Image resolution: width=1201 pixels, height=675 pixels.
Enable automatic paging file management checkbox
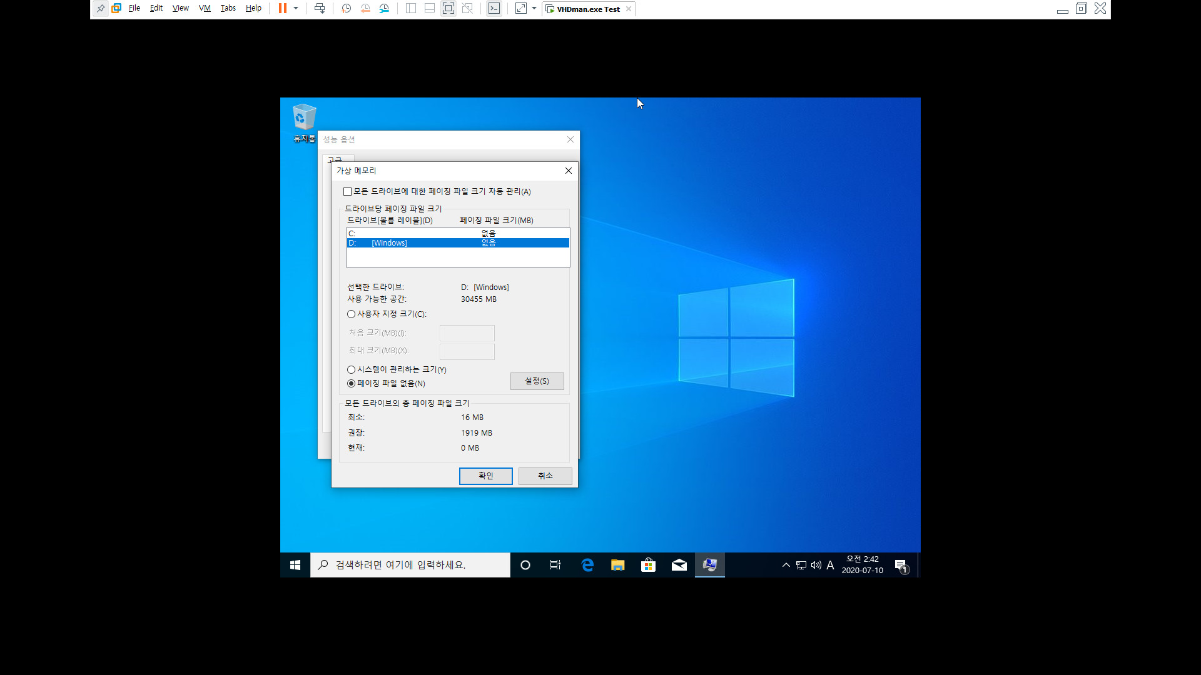(347, 192)
